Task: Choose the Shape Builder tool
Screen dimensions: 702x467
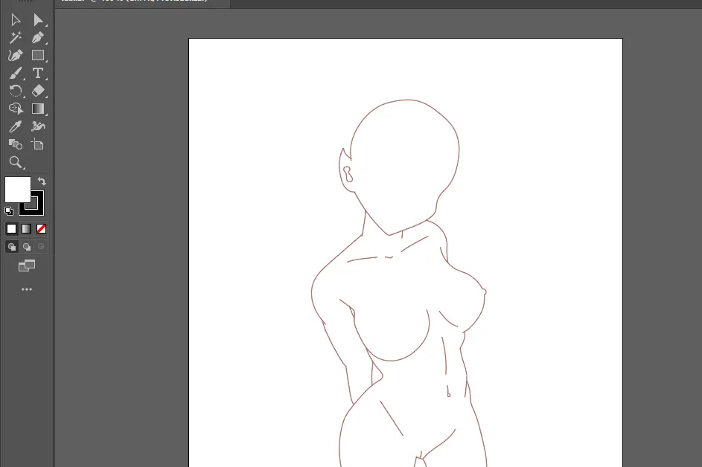Action: [15, 109]
